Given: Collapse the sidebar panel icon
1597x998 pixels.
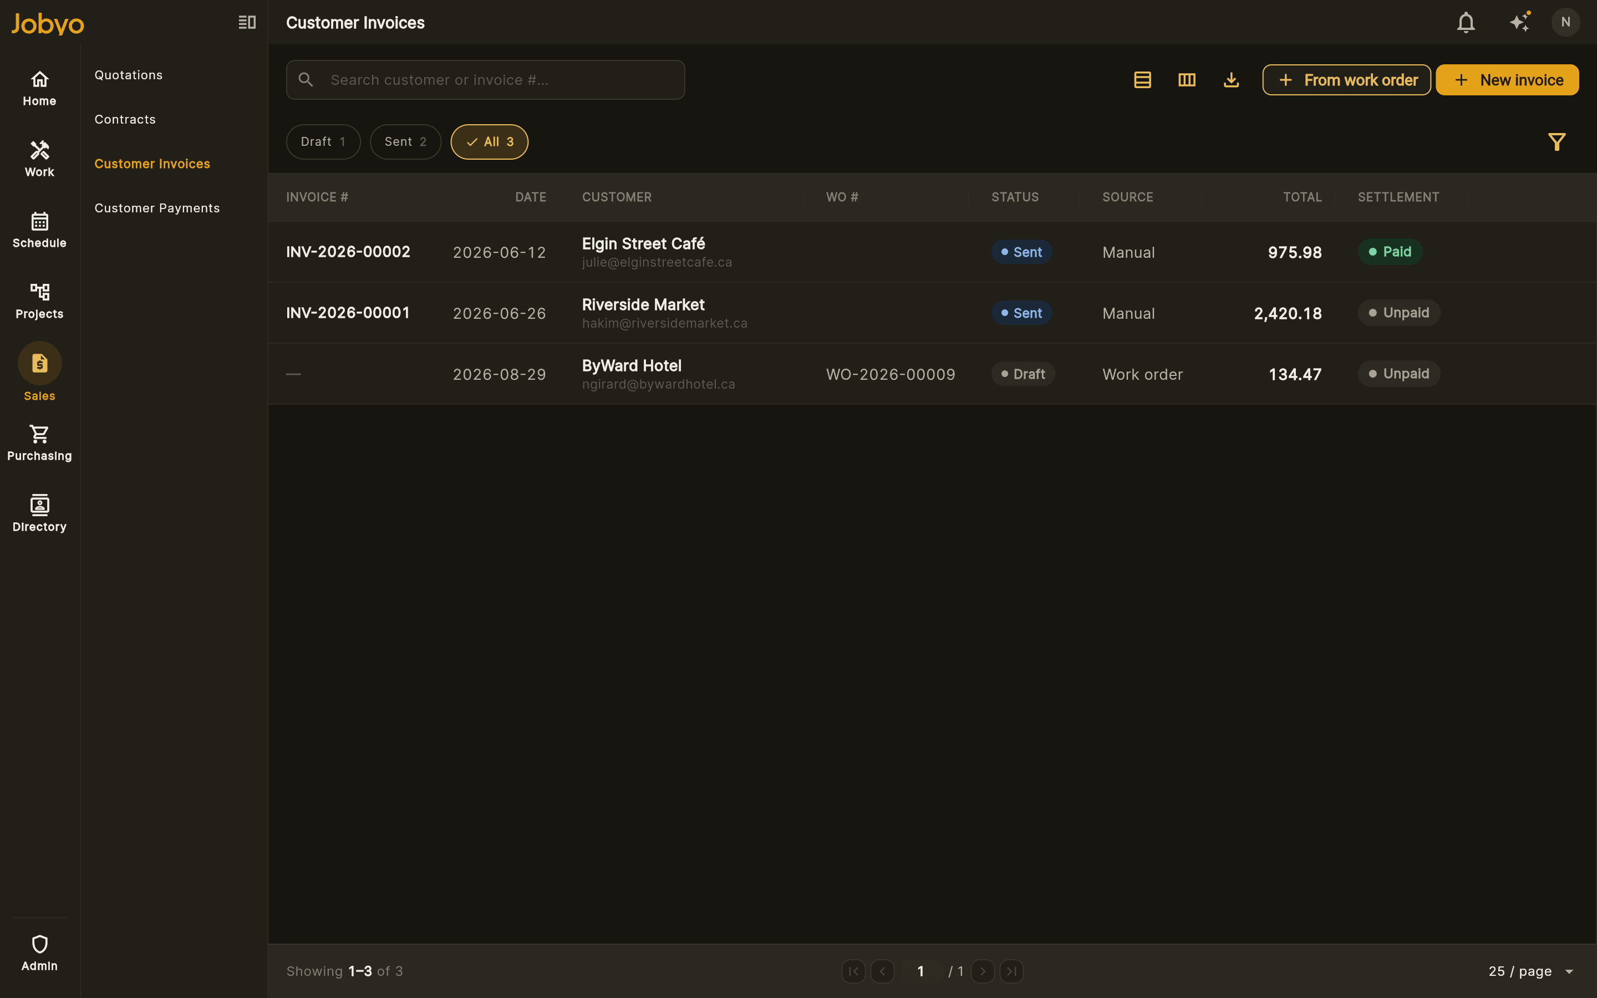Looking at the screenshot, I should pos(247,22).
